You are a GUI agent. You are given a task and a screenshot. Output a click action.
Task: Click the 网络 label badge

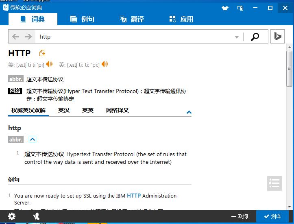coord(15,91)
